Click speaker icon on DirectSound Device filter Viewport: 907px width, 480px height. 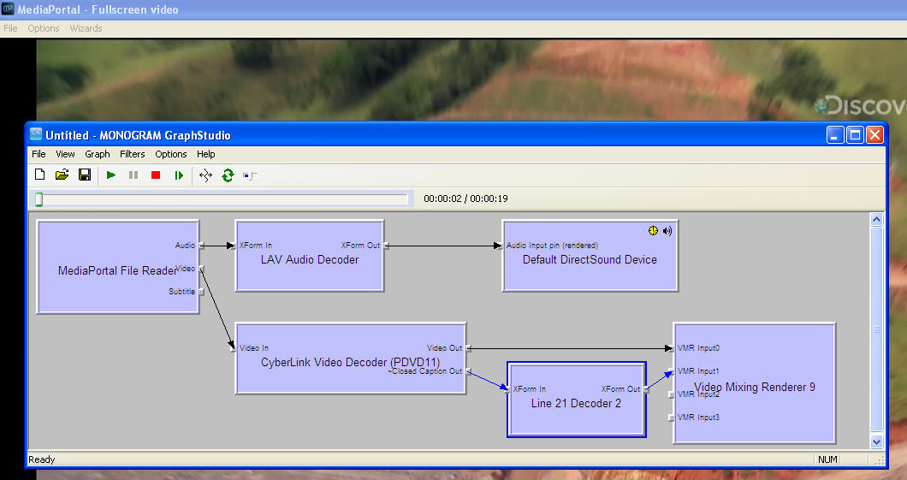[x=667, y=231]
